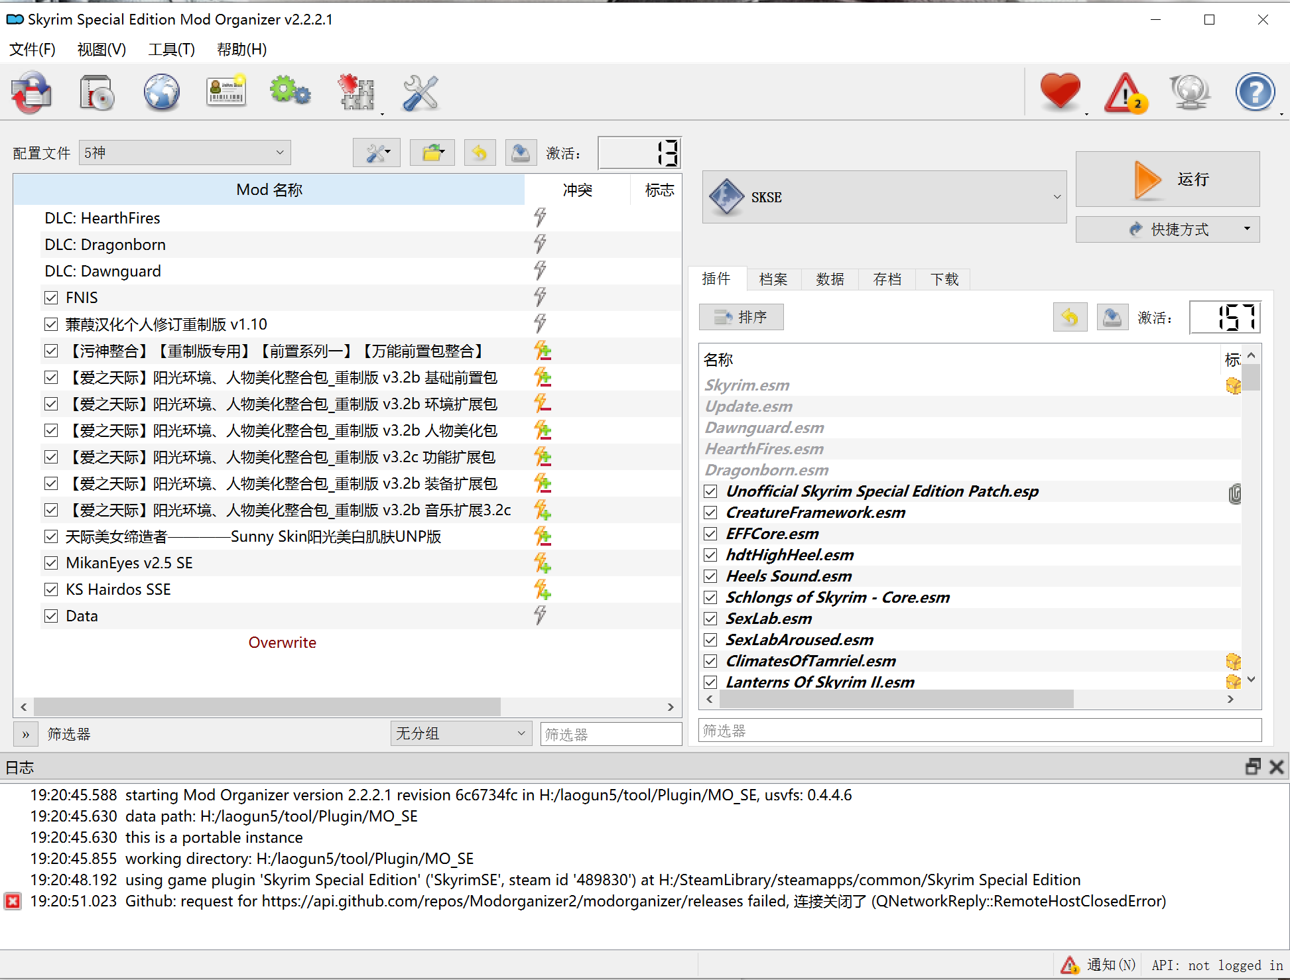Open the executables gears icon
Viewport: 1290px width, 980px height.
tap(290, 92)
